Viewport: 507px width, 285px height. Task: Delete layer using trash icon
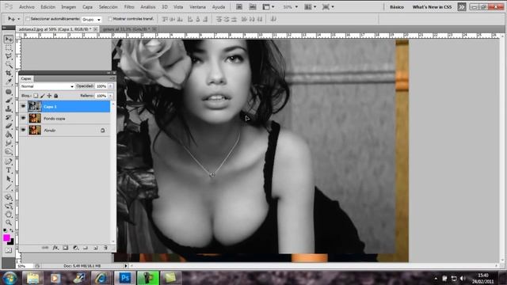(x=105, y=248)
